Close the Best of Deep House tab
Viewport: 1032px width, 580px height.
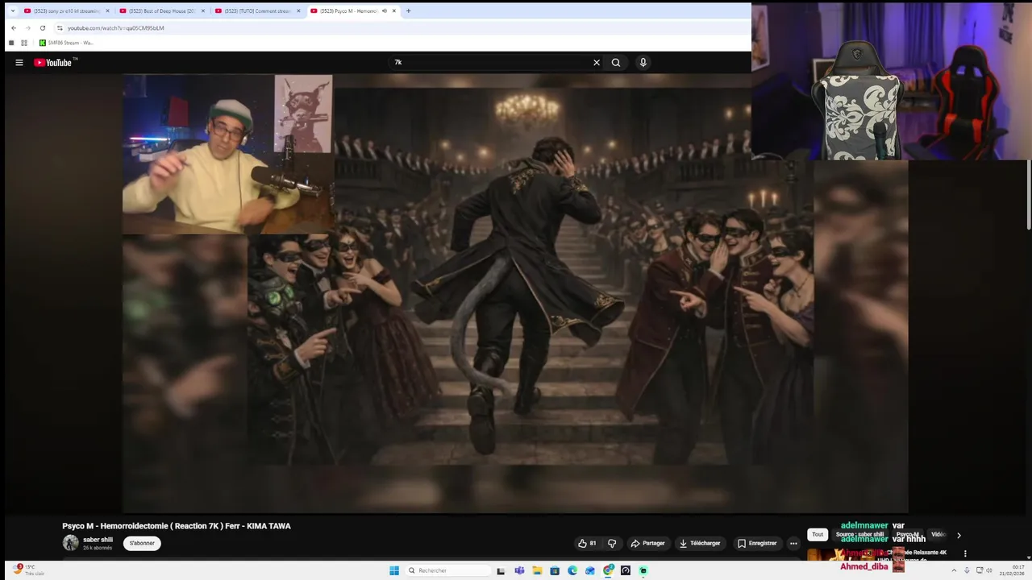[x=203, y=11]
